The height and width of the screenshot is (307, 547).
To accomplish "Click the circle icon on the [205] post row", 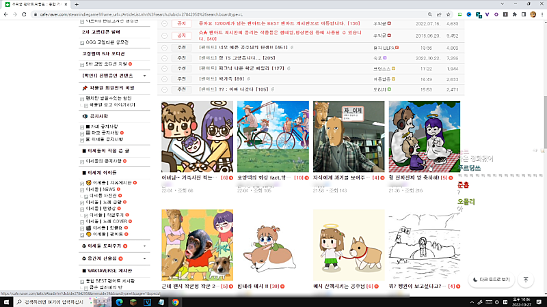I will (165, 58).
